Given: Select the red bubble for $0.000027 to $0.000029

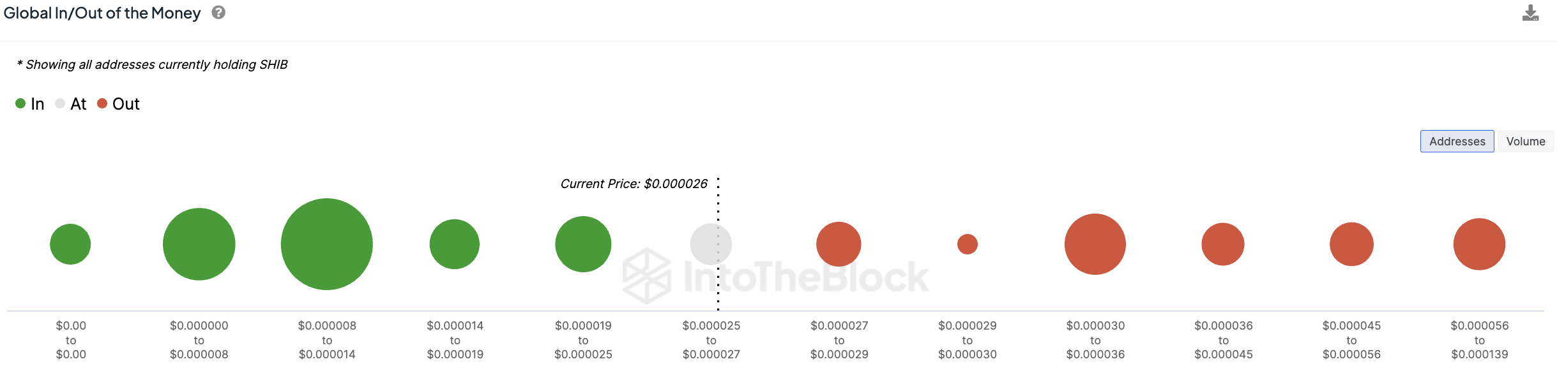Looking at the screenshot, I should tap(839, 244).
